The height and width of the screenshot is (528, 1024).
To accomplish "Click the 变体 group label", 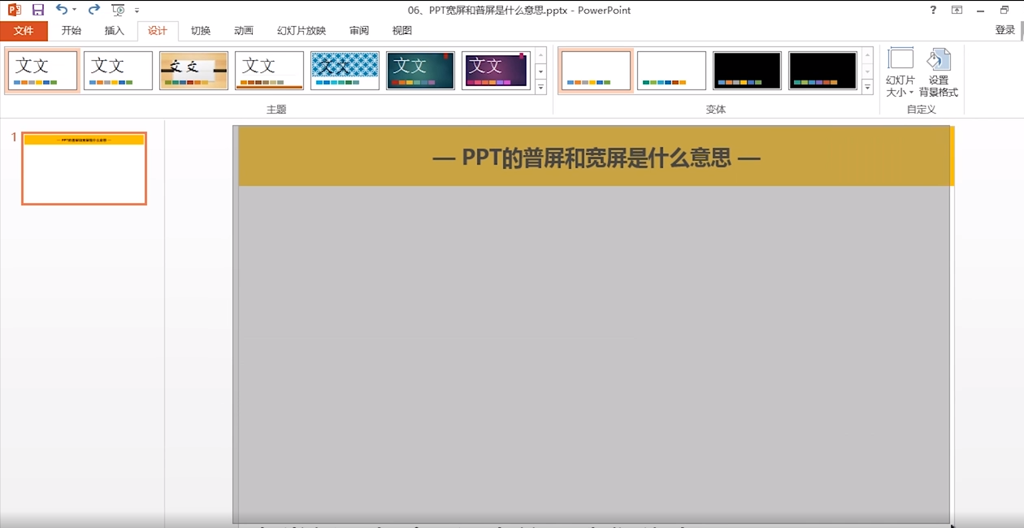I will 716,110.
